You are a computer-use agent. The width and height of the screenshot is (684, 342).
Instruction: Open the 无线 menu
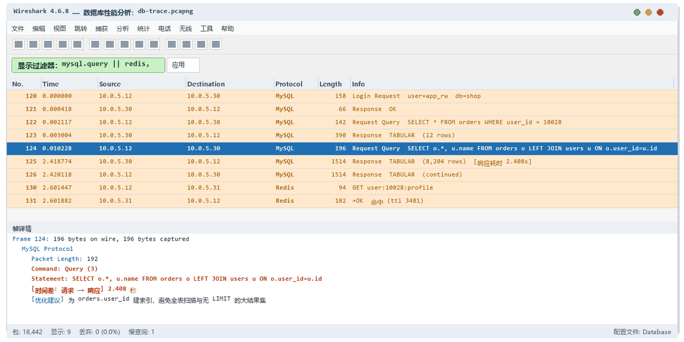(x=185, y=29)
